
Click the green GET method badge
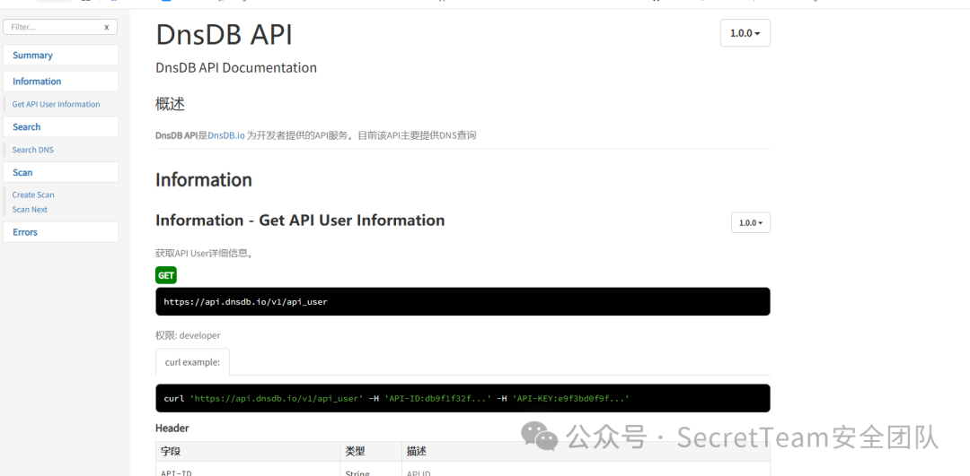(x=166, y=275)
